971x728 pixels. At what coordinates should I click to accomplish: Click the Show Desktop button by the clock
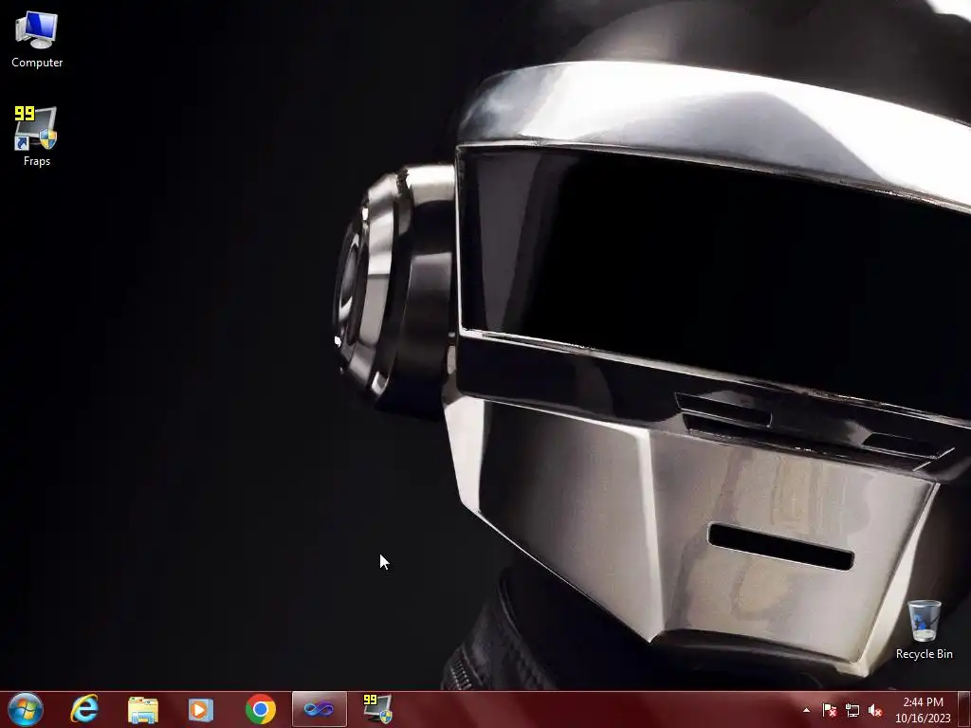[x=964, y=709]
